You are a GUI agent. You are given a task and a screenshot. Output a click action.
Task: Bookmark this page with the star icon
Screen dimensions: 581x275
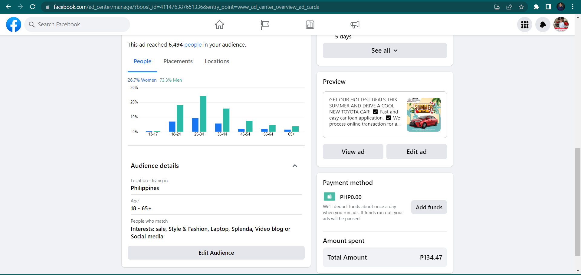[521, 7]
